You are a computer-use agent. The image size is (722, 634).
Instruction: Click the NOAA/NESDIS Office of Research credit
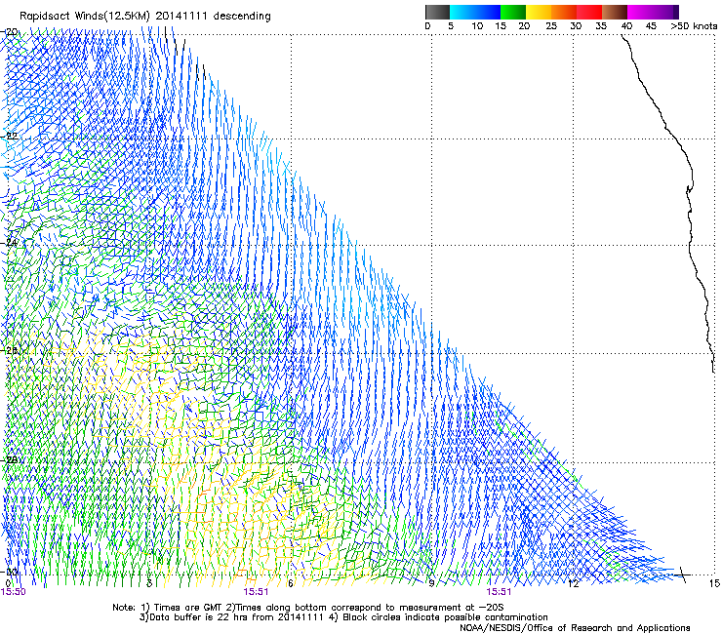point(575,627)
